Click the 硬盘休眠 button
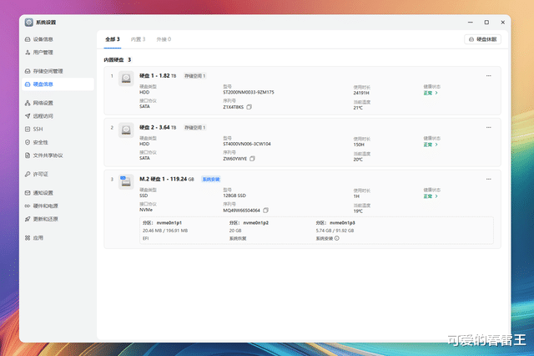 pyautogui.click(x=482, y=39)
